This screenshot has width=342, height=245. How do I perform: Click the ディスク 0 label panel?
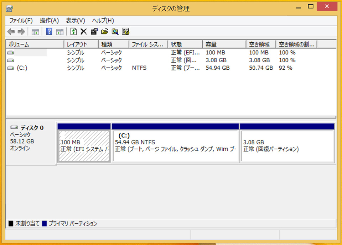click(31, 143)
